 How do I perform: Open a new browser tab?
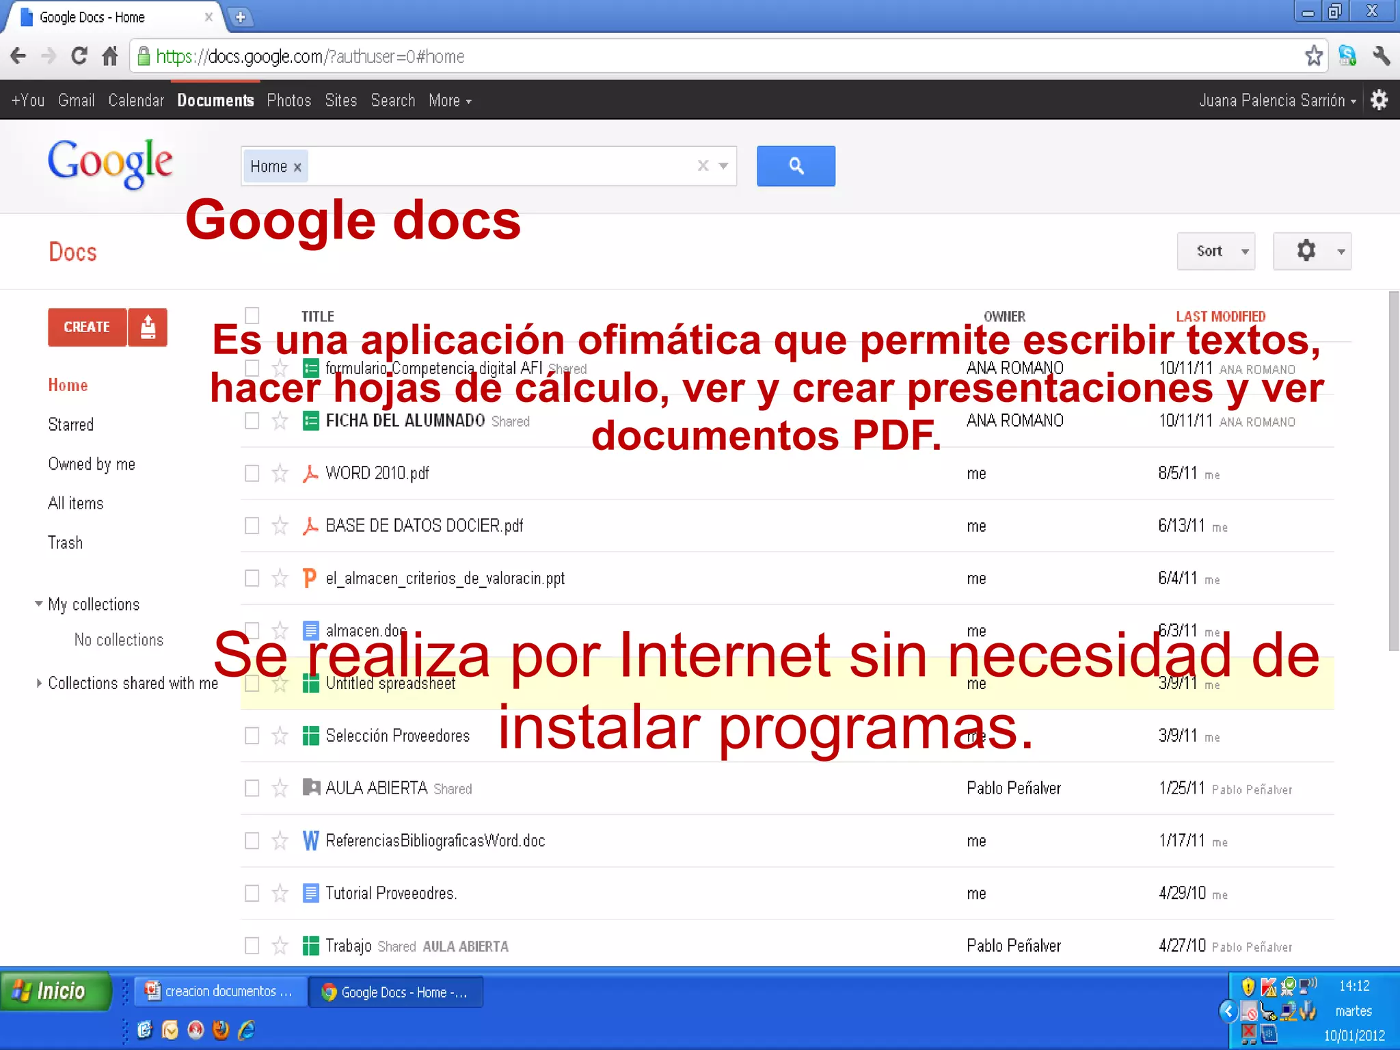point(240,17)
